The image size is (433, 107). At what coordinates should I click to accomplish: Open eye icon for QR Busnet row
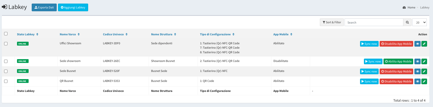[418, 81]
